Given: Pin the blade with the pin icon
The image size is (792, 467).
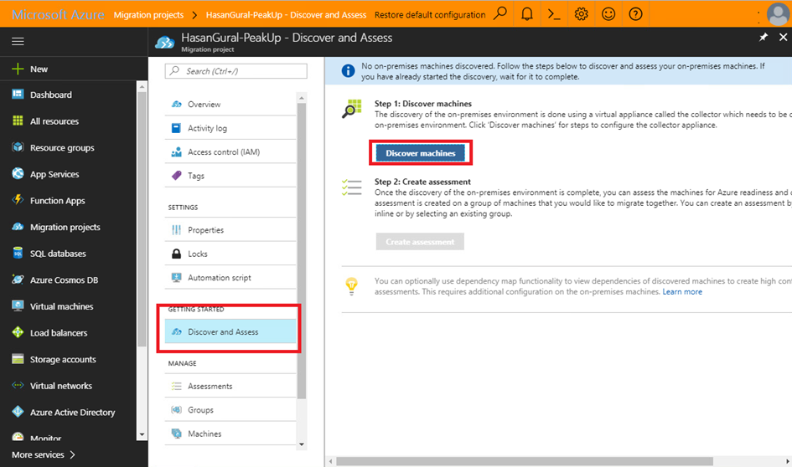Looking at the screenshot, I should (764, 38).
